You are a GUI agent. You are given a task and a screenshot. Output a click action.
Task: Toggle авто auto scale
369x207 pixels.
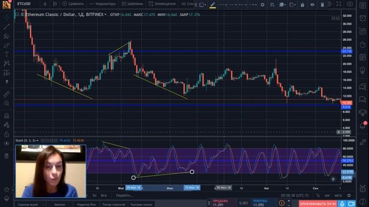[338, 195]
